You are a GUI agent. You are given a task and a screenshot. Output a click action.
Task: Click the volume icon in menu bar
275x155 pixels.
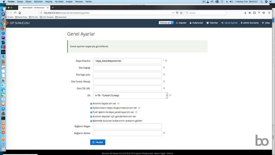231,2
